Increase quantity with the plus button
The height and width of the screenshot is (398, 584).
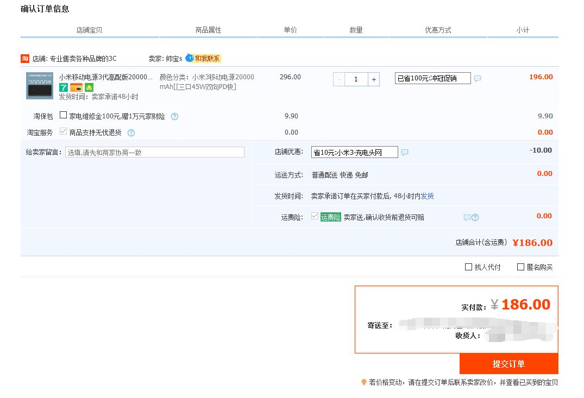click(374, 79)
